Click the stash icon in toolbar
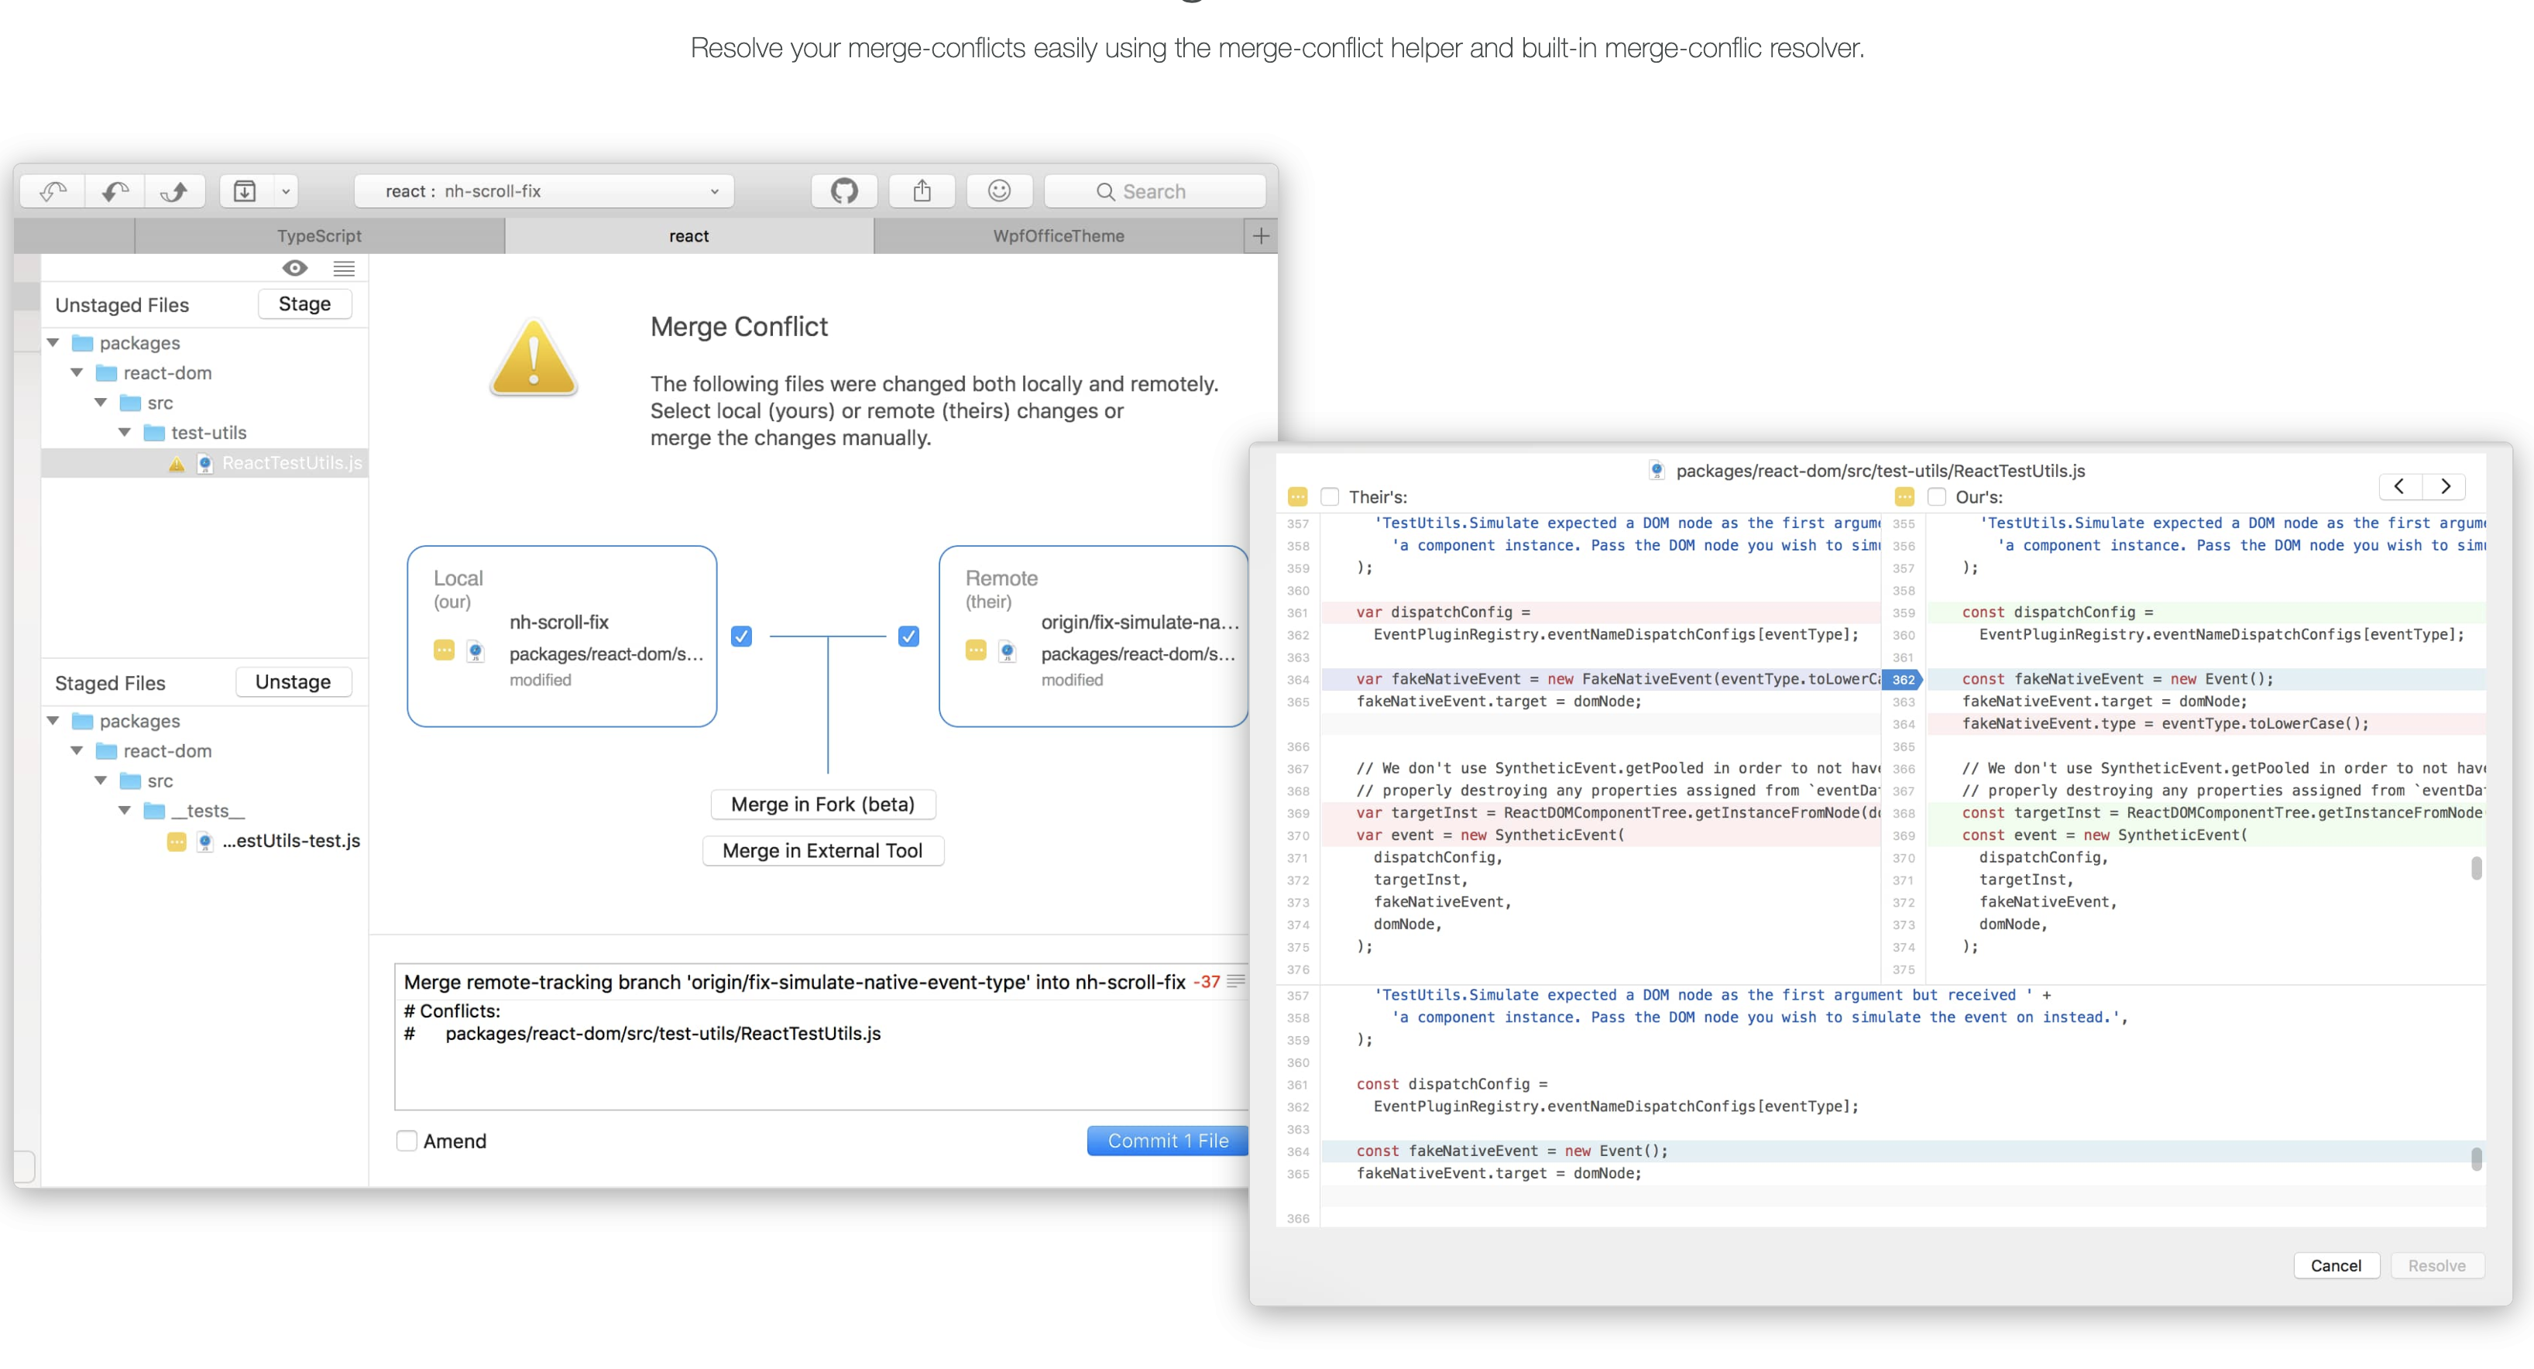Image resolution: width=2534 pixels, height=1369 pixels. 245,190
